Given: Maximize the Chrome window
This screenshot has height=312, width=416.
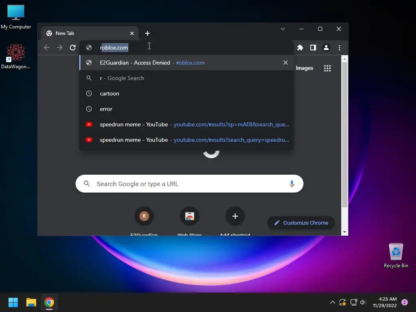Looking at the screenshot, I should tap(320, 29).
